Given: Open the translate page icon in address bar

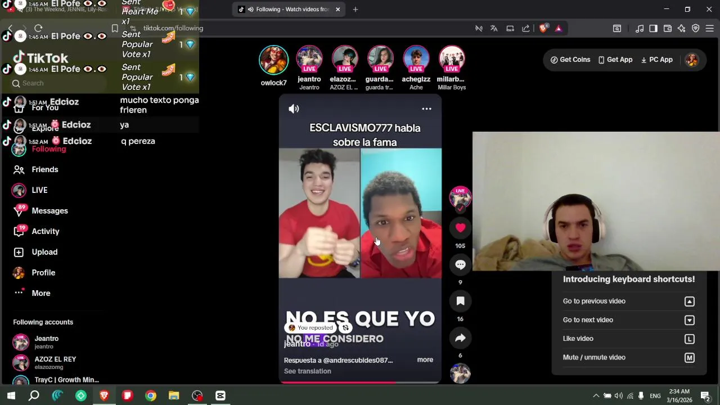Looking at the screenshot, I should tap(494, 28).
